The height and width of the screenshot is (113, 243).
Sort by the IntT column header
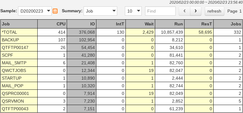[111, 24]
